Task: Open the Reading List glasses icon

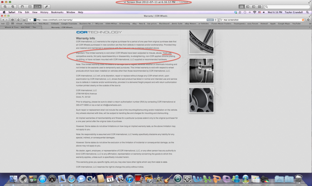Action: pos(3,24)
